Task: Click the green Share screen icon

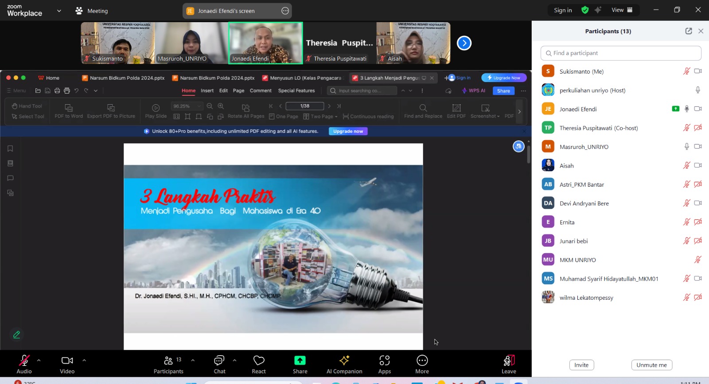Action: pos(300,360)
